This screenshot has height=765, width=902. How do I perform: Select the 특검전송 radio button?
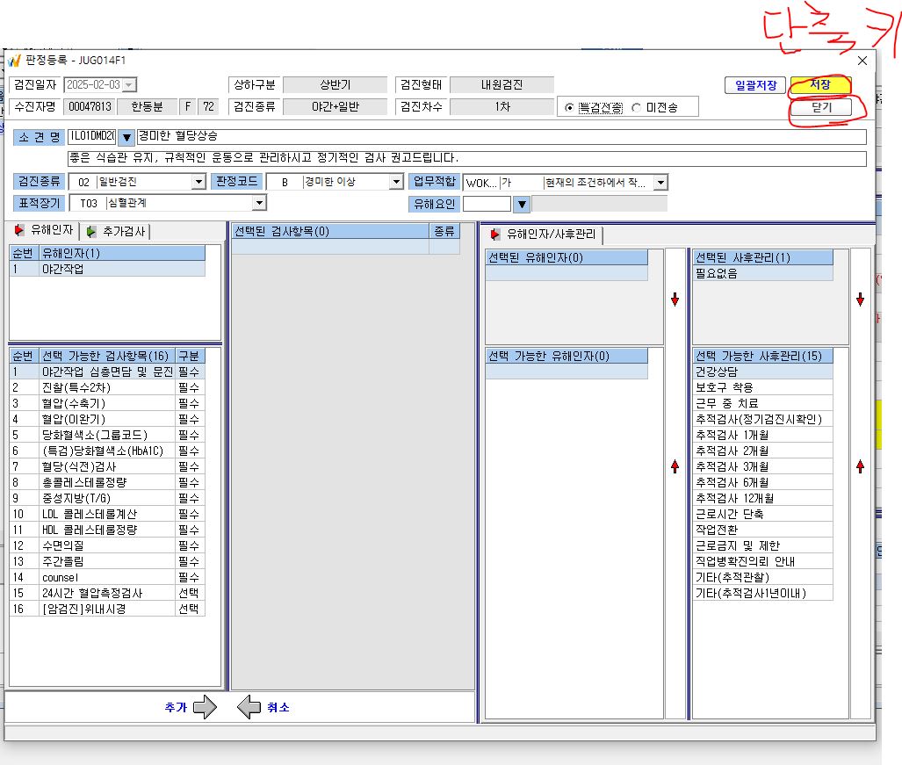(569, 107)
